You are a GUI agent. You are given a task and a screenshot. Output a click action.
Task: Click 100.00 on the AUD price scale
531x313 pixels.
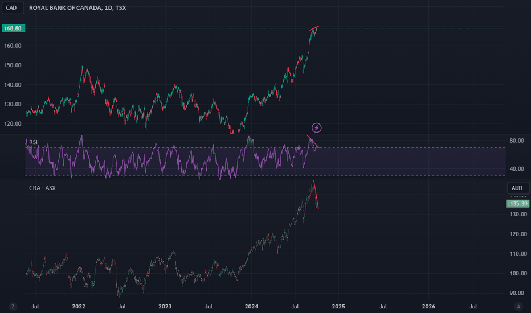(518, 273)
